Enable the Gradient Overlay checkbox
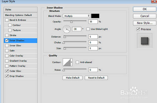Viewport: 157px width, 103px height. click(x=7, y=61)
